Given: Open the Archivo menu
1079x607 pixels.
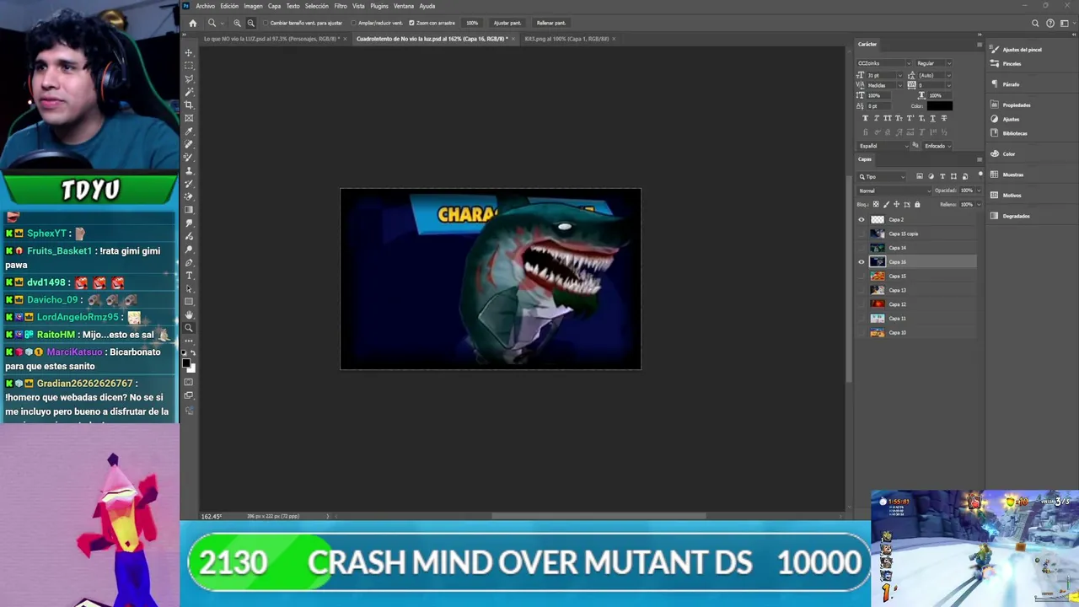Looking at the screenshot, I should tap(205, 6).
